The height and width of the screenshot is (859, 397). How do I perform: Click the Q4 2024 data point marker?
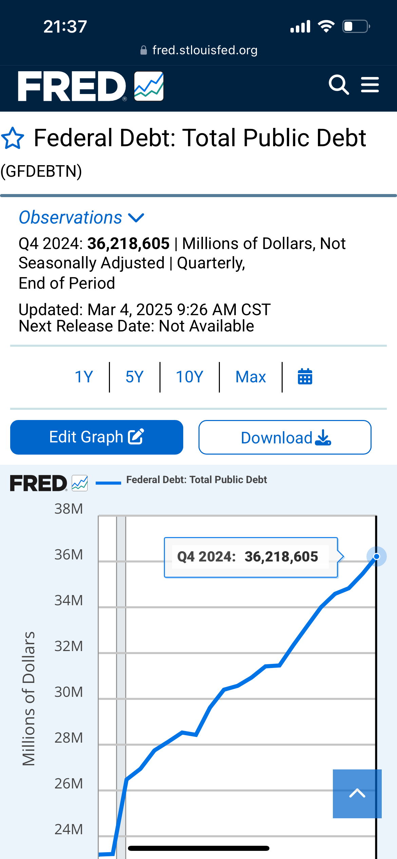[x=376, y=556]
